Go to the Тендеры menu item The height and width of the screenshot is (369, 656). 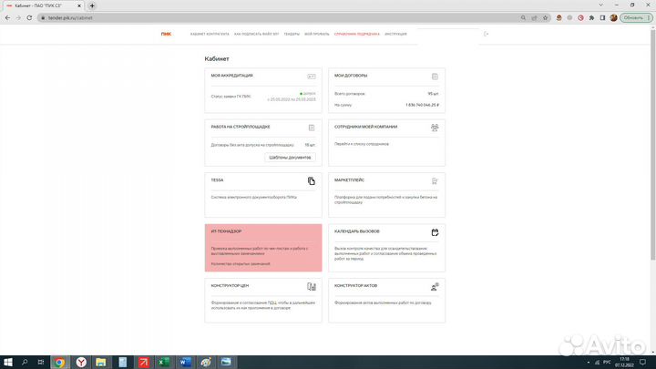(x=292, y=34)
